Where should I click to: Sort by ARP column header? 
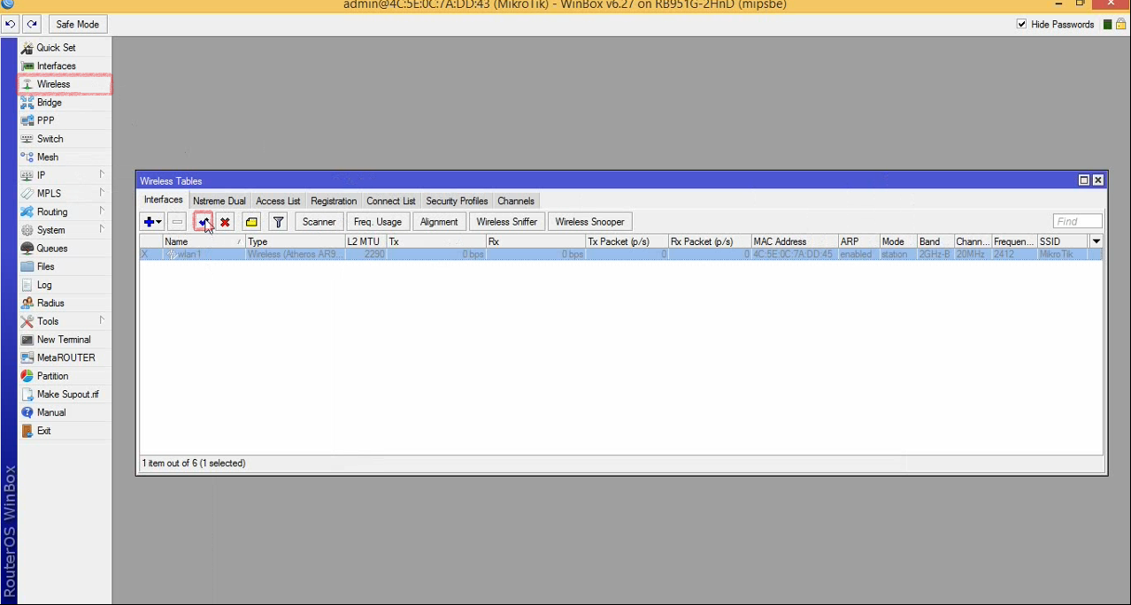[858, 241]
